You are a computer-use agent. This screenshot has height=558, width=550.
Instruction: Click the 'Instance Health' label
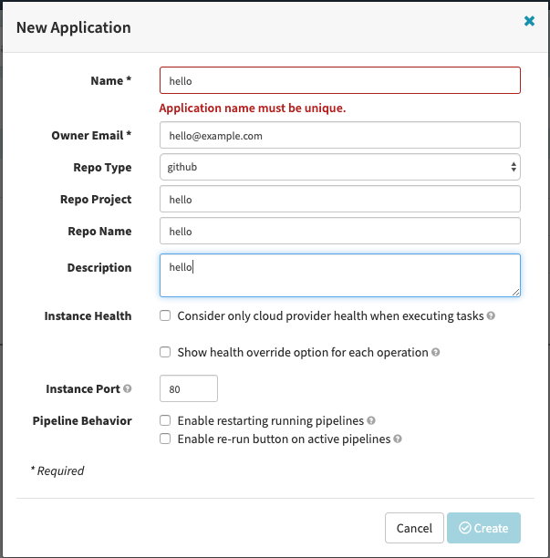point(88,316)
